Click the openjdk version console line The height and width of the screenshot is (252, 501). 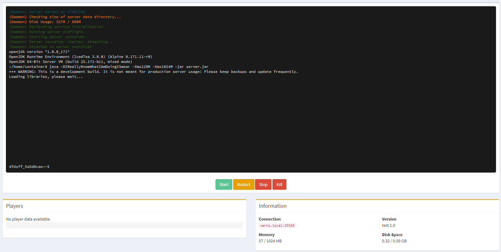pos(39,52)
